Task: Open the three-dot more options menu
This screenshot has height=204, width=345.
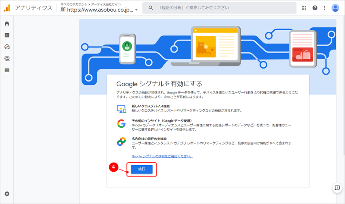Action: [325, 8]
